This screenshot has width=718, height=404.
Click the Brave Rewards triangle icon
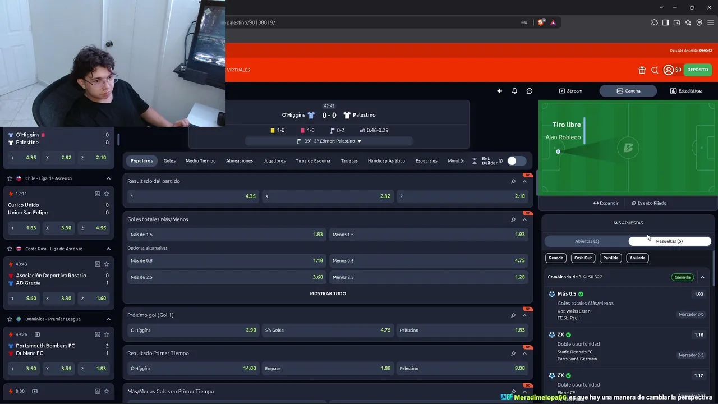click(x=553, y=22)
